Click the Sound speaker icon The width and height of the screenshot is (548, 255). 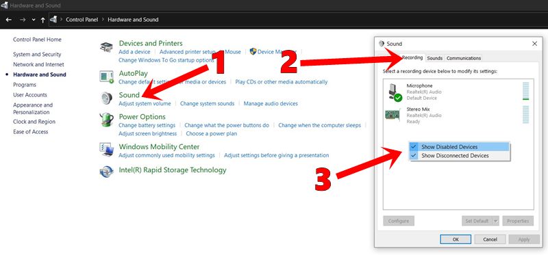[x=106, y=98]
